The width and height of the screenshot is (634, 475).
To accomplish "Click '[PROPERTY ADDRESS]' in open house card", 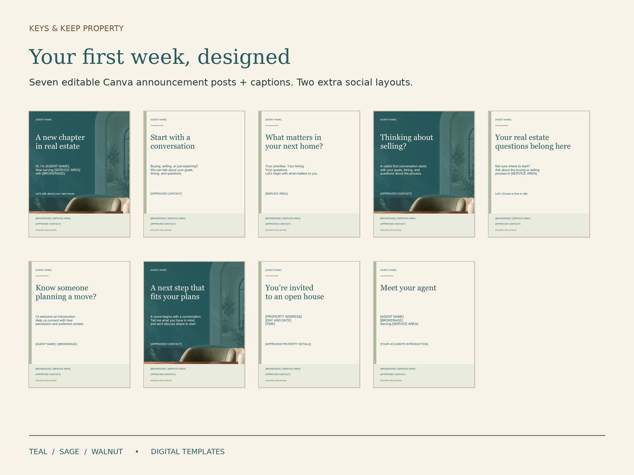I will pyautogui.click(x=283, y=317).
